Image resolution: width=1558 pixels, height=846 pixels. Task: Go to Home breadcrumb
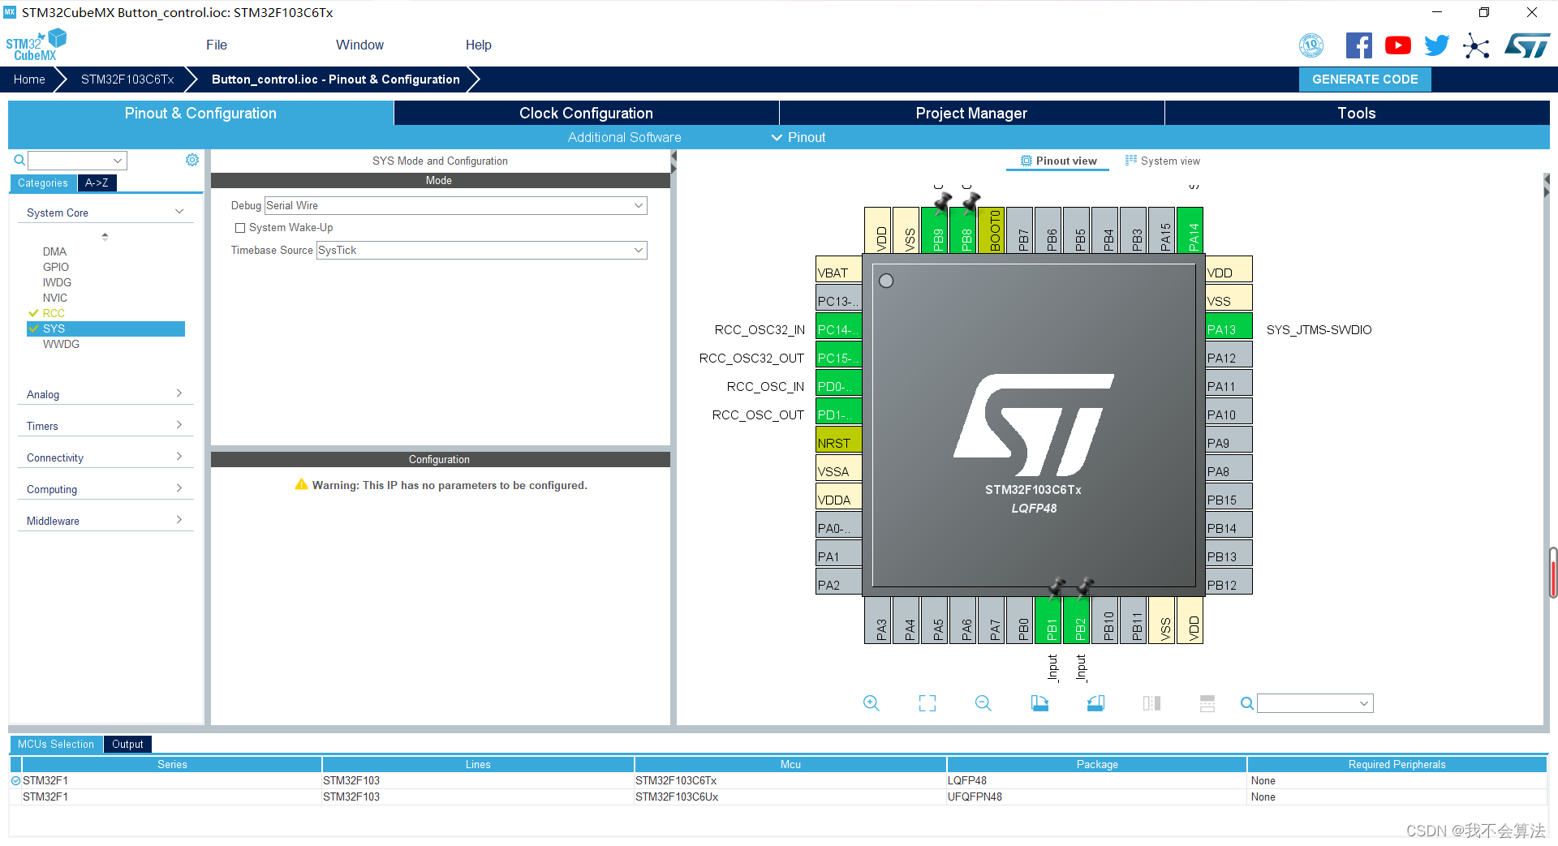tap(29, 79)
